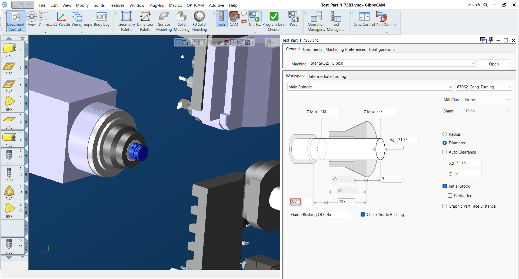
Task: Launch Surface Modeling palette
Action: coord(164,22)
